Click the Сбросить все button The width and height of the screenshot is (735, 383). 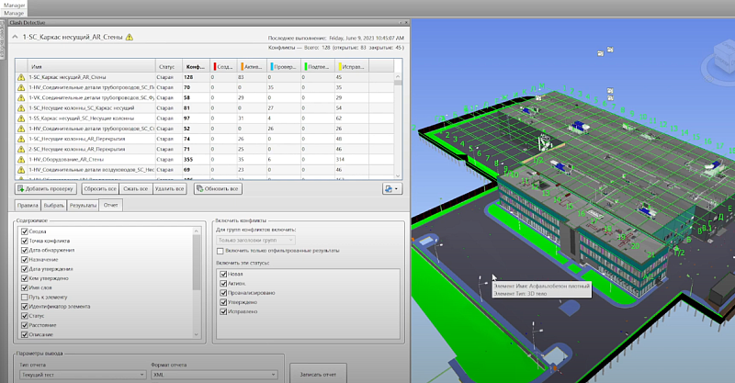pyautogui.click(x=98, y=188)
